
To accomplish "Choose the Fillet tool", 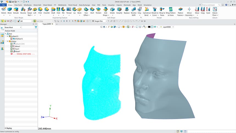I will pos(40,10).
